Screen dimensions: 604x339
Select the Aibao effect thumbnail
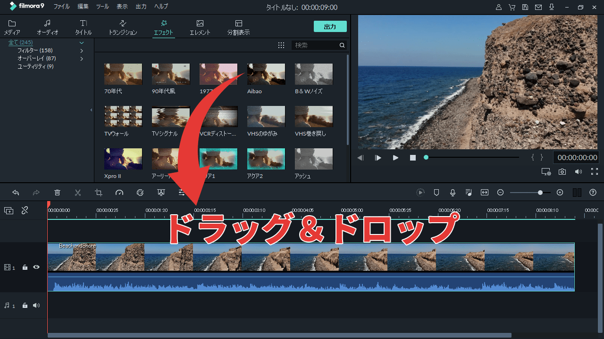pos(266,74)
